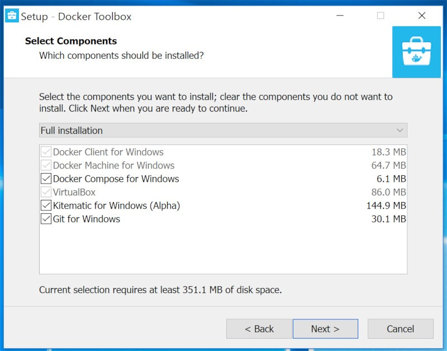The height and width of the screenshot is (351, 447).
Task: Click the 18.3 MB size value
Action: pyautogui.click(x=388, y=152)
